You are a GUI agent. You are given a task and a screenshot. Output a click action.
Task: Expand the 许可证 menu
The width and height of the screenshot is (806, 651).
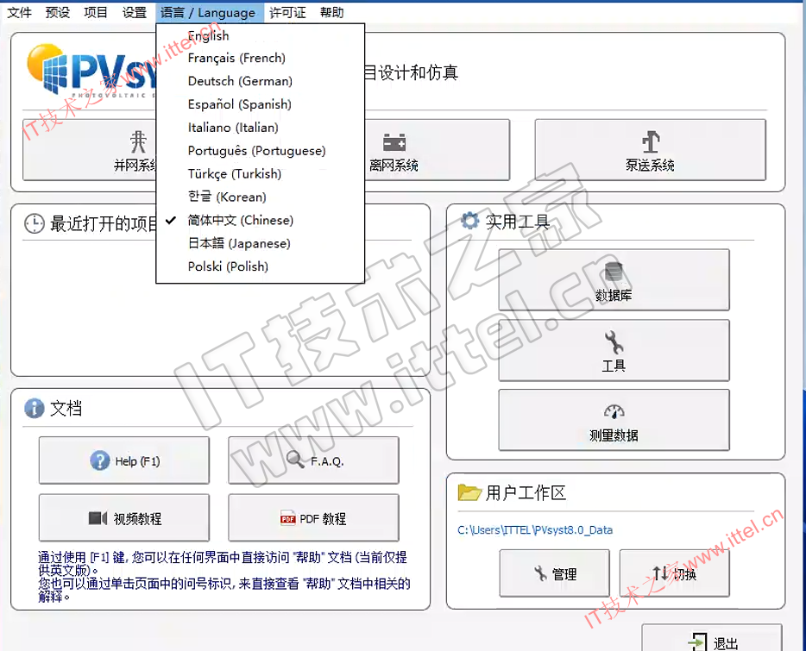click(287, 12)
